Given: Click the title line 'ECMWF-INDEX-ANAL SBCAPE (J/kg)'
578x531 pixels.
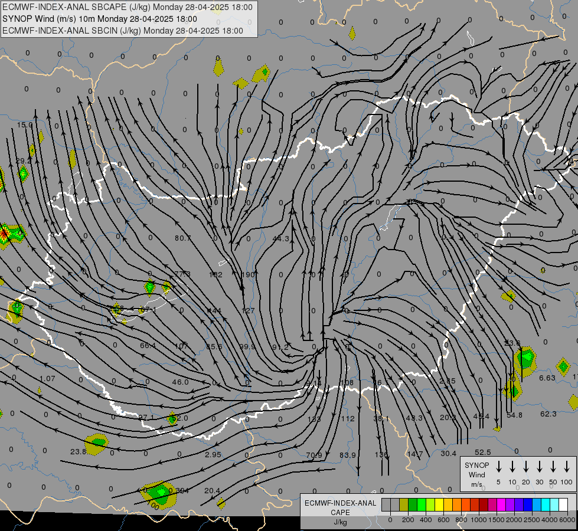Looking at the screenshot, I should point(128,7).
